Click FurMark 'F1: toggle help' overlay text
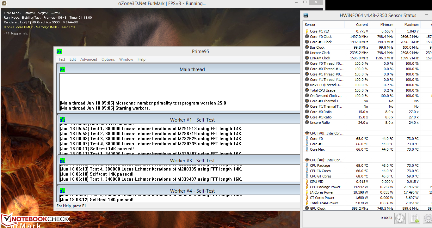 16,33
